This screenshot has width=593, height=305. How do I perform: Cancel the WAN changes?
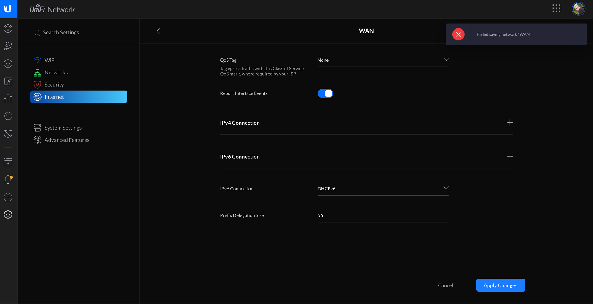445,285
